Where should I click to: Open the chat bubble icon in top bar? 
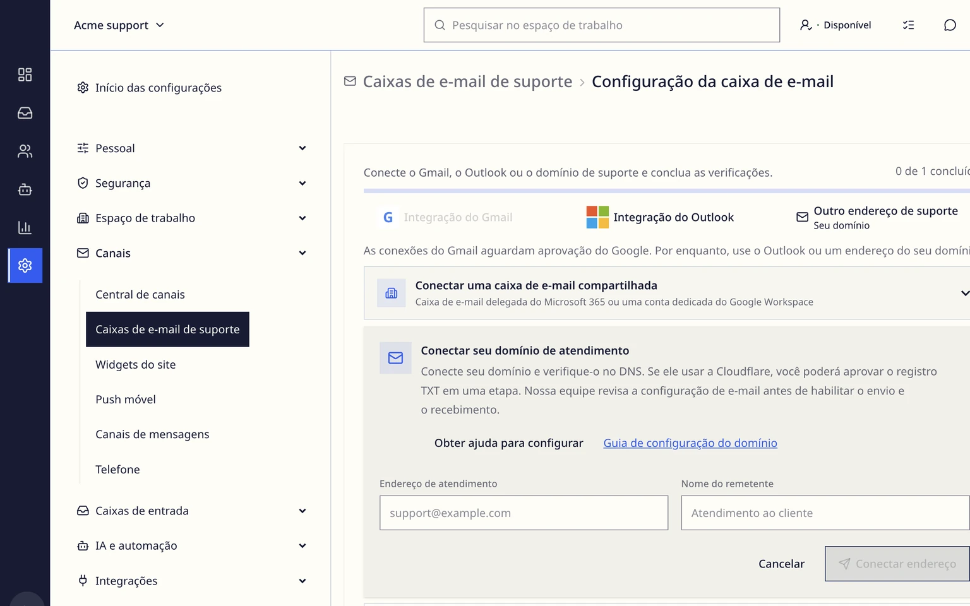click(x=950, y=25)
